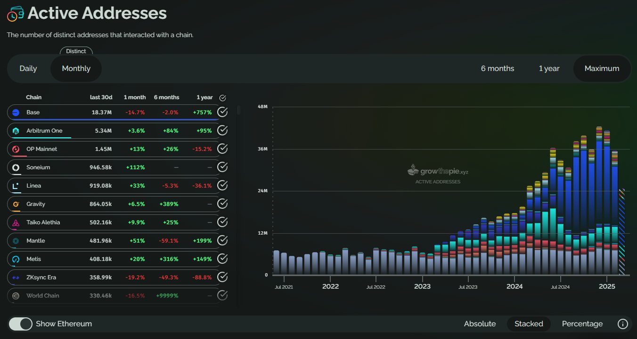Click the Arbitrum One 5.34M value
The height and width of the screenshot is (339, 637).
pyautogui.click(x=103, y=131)
